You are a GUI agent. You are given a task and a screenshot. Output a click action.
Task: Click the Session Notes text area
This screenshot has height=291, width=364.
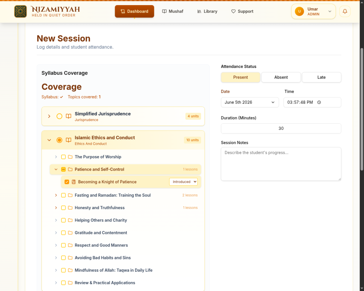(281, 164)
